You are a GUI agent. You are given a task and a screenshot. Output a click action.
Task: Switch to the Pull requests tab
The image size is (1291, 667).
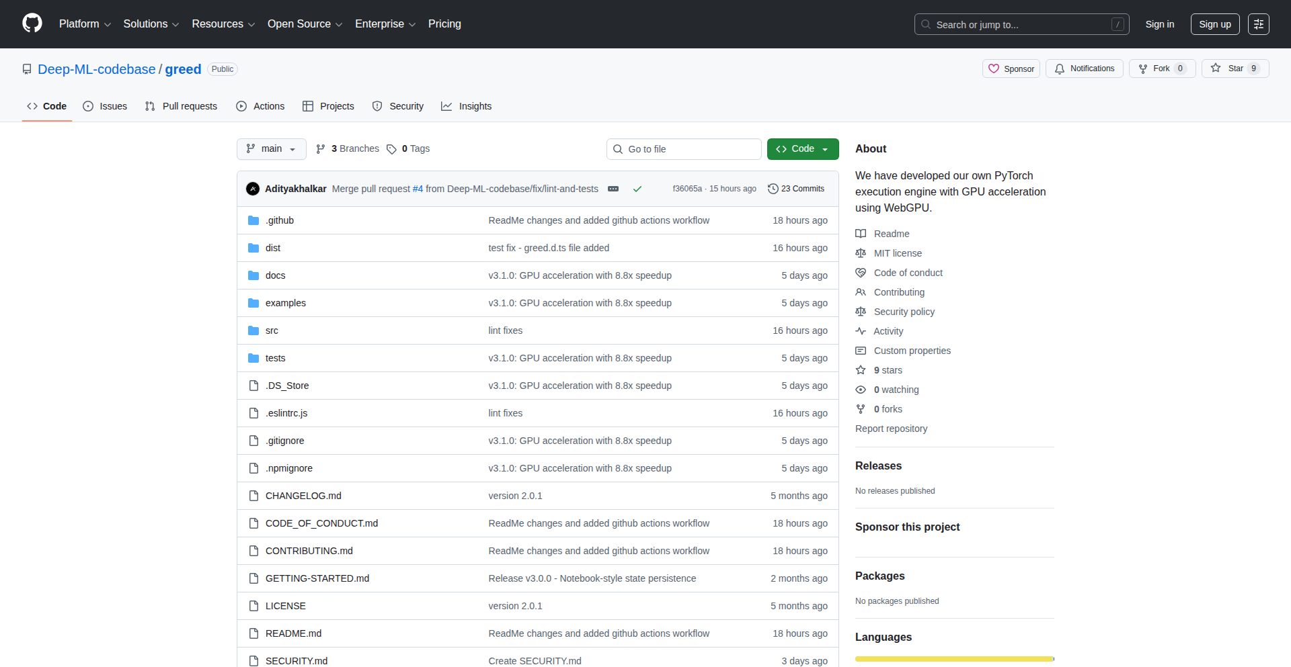180,106
